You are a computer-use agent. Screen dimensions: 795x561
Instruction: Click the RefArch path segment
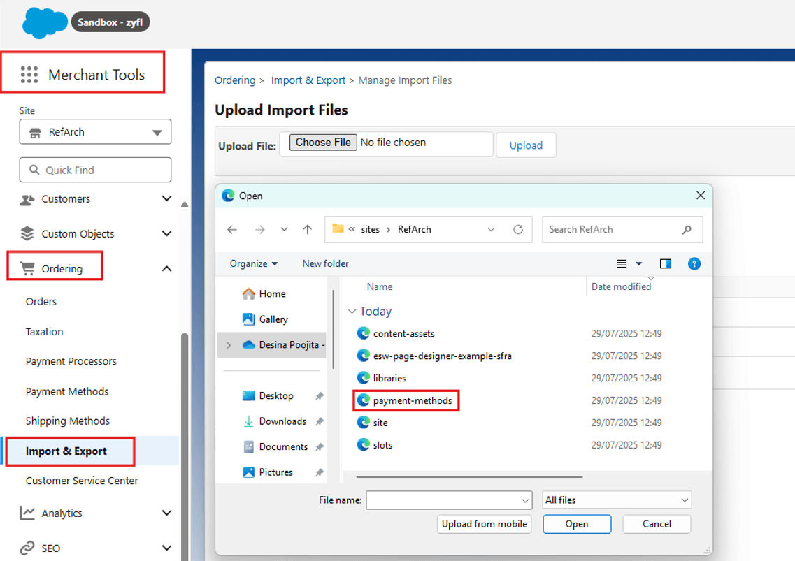pyautogui.click(x=414, y=230)
